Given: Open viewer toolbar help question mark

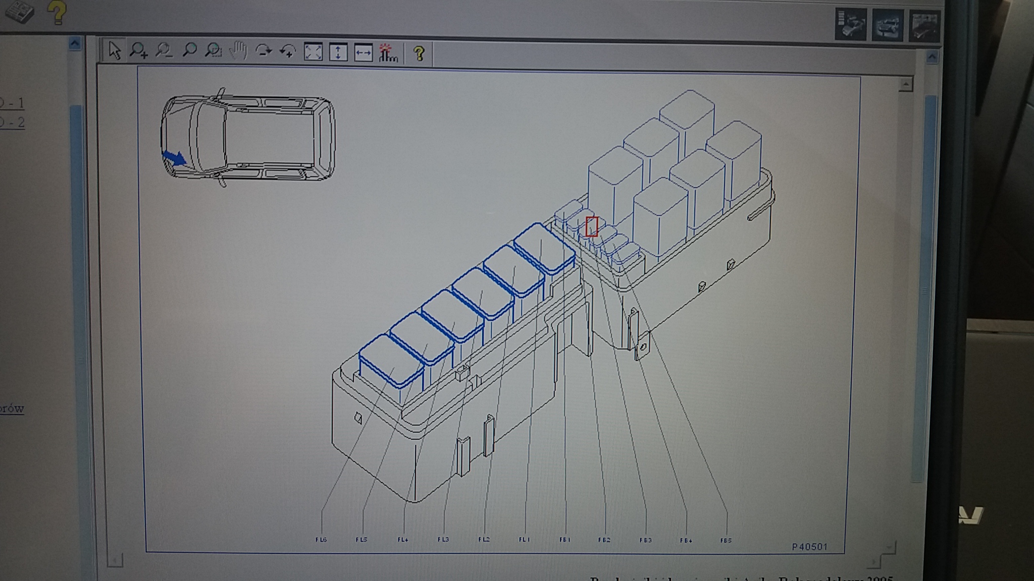Looking at the screenshot, I should (419, 53).
